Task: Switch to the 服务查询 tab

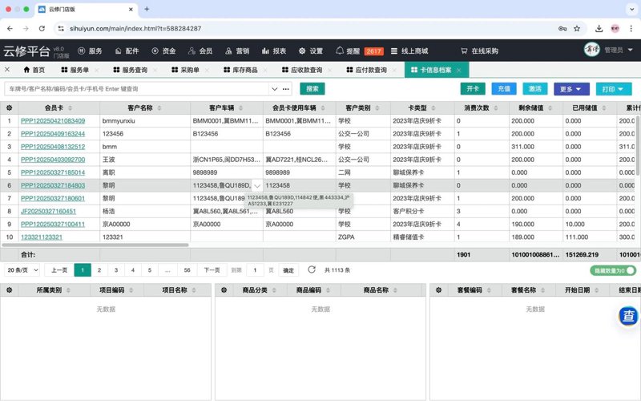Action: coord(131,70)
